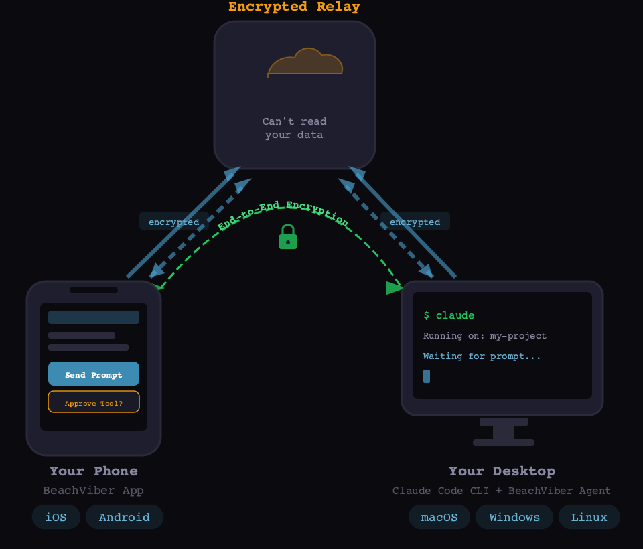This screenshot has width=643, height=549.
Task: Click the $ claude command line text
Action: click(448, 315)
